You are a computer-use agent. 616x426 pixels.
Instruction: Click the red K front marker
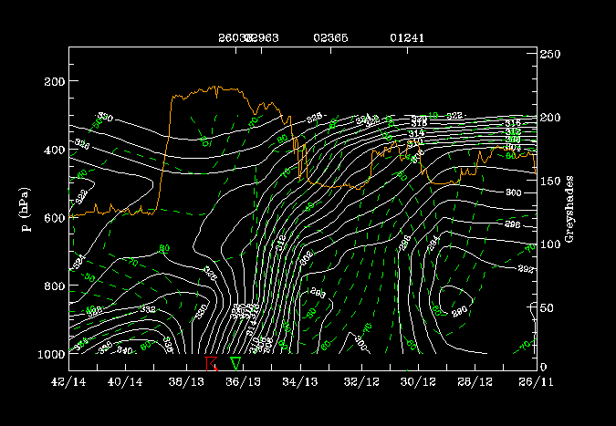(212, 363)
